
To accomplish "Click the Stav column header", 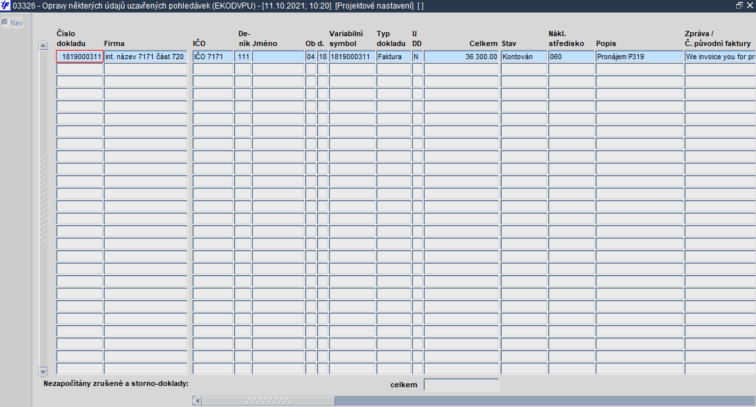I will tap(508, 43).
